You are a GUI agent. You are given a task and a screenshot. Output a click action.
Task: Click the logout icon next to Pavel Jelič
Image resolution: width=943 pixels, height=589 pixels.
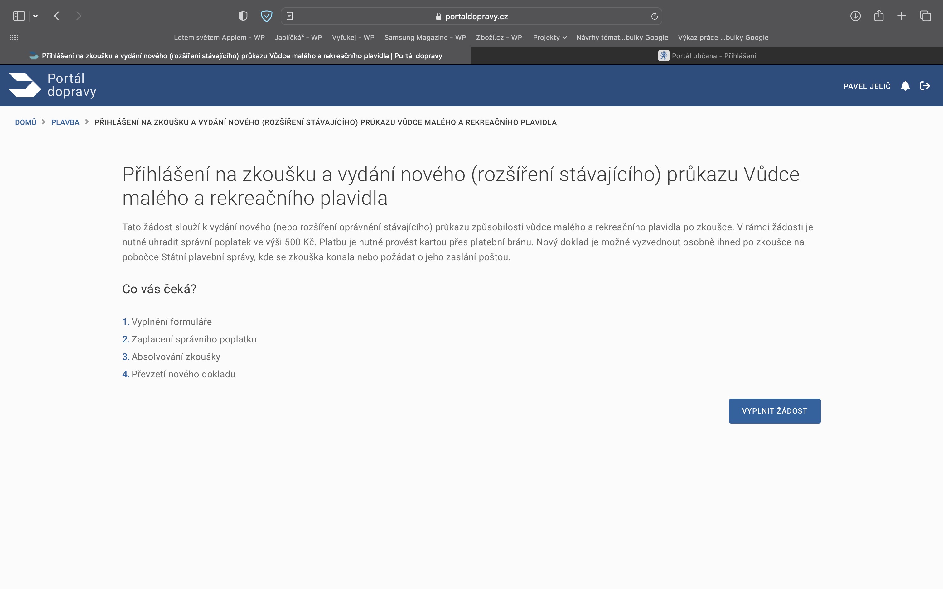tap(925, 86)
